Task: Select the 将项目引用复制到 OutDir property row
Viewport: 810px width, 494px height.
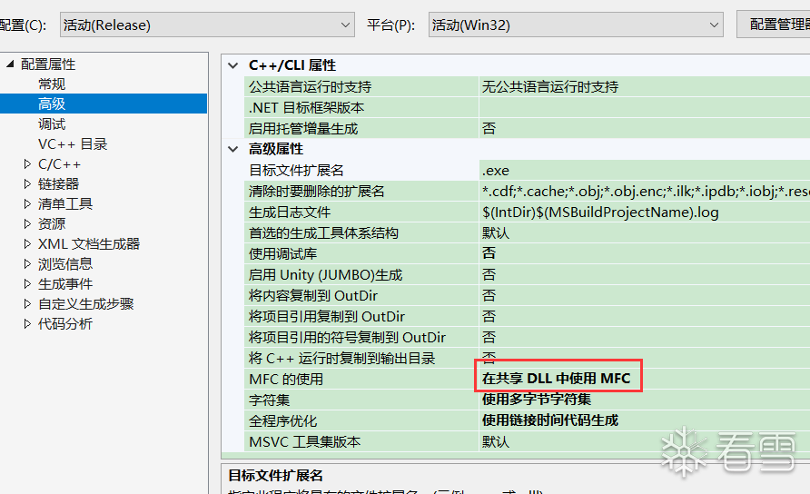Action: [x=361, y=316]
